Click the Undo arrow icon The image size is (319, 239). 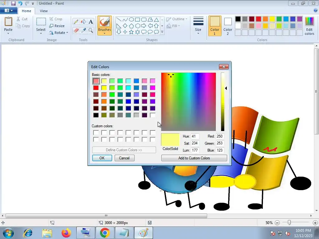click(20, 3)
